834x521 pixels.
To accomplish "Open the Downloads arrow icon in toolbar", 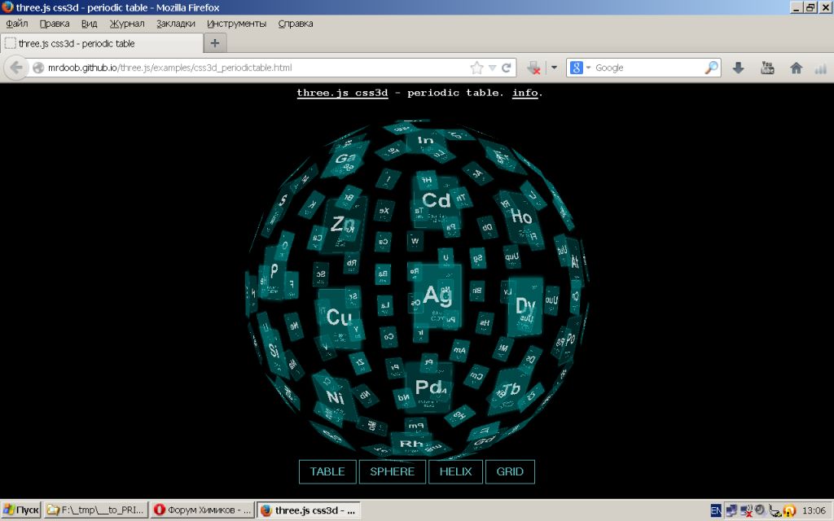I will coord(738,68).
